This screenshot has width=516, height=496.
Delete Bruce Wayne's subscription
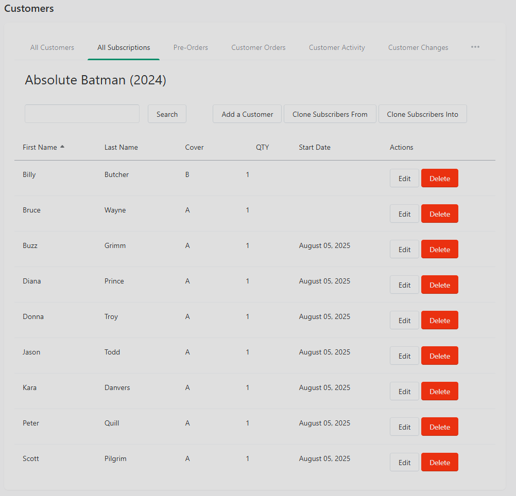click(x=440, y=214)
